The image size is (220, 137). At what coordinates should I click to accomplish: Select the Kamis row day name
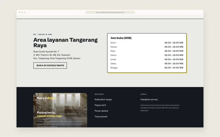tap(113, 55)
